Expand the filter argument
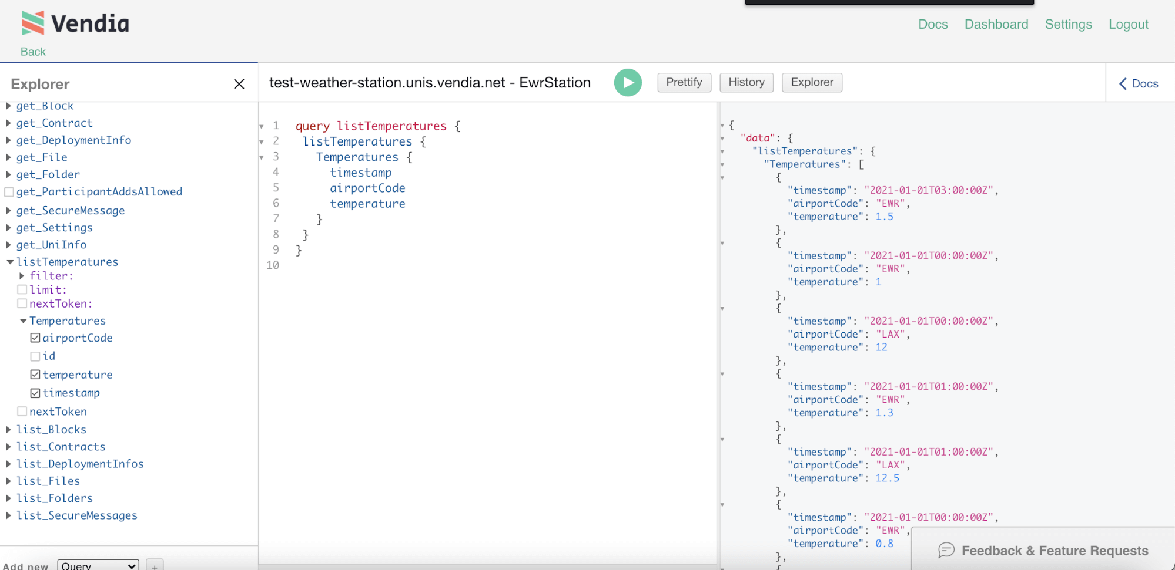Image resolution: width=1175 pixels, height=570 pixels. (22, 276)
